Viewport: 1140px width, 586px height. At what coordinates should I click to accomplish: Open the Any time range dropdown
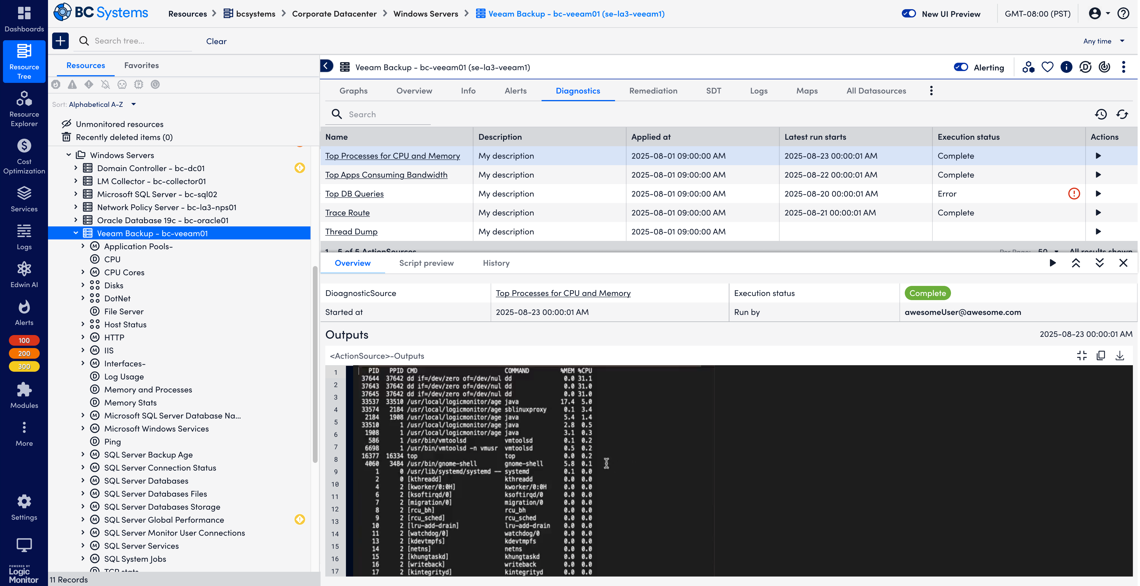[x=1103, y=41]
